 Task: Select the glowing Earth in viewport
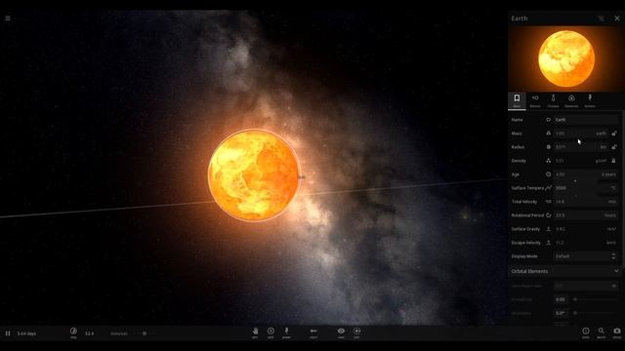click(254, 175)
